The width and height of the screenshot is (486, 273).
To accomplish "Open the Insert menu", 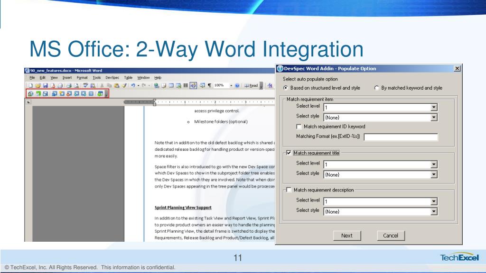I will (67, 78).
